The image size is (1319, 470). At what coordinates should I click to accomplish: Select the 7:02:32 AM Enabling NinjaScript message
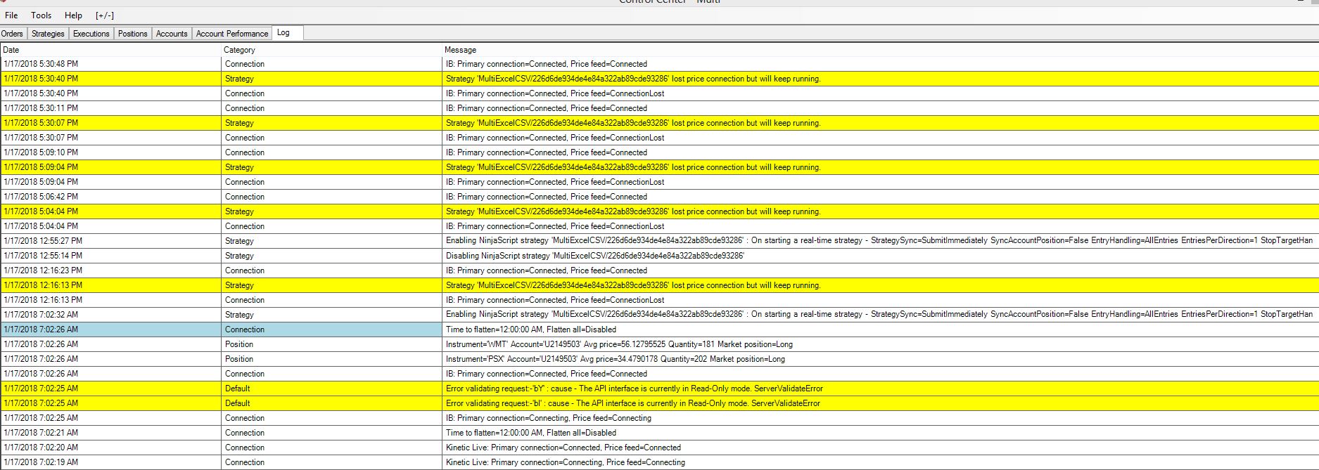click(879, 315)
